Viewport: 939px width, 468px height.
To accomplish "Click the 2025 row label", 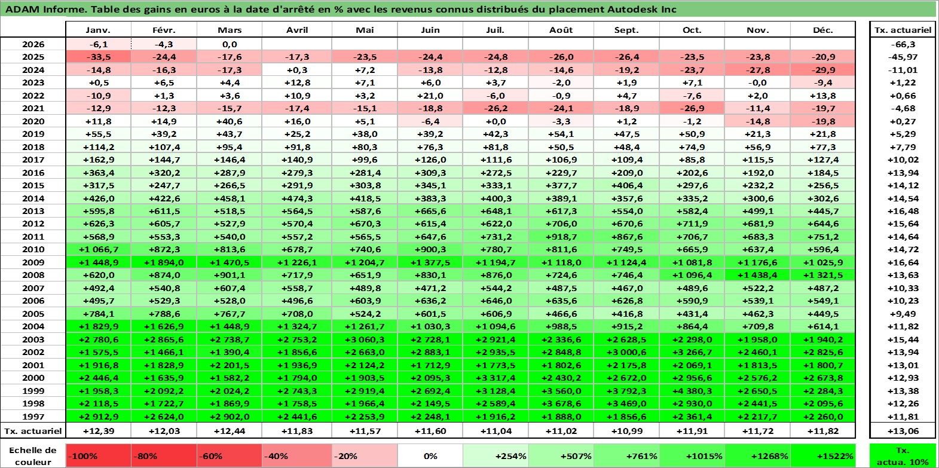I will tap(33, 57).
